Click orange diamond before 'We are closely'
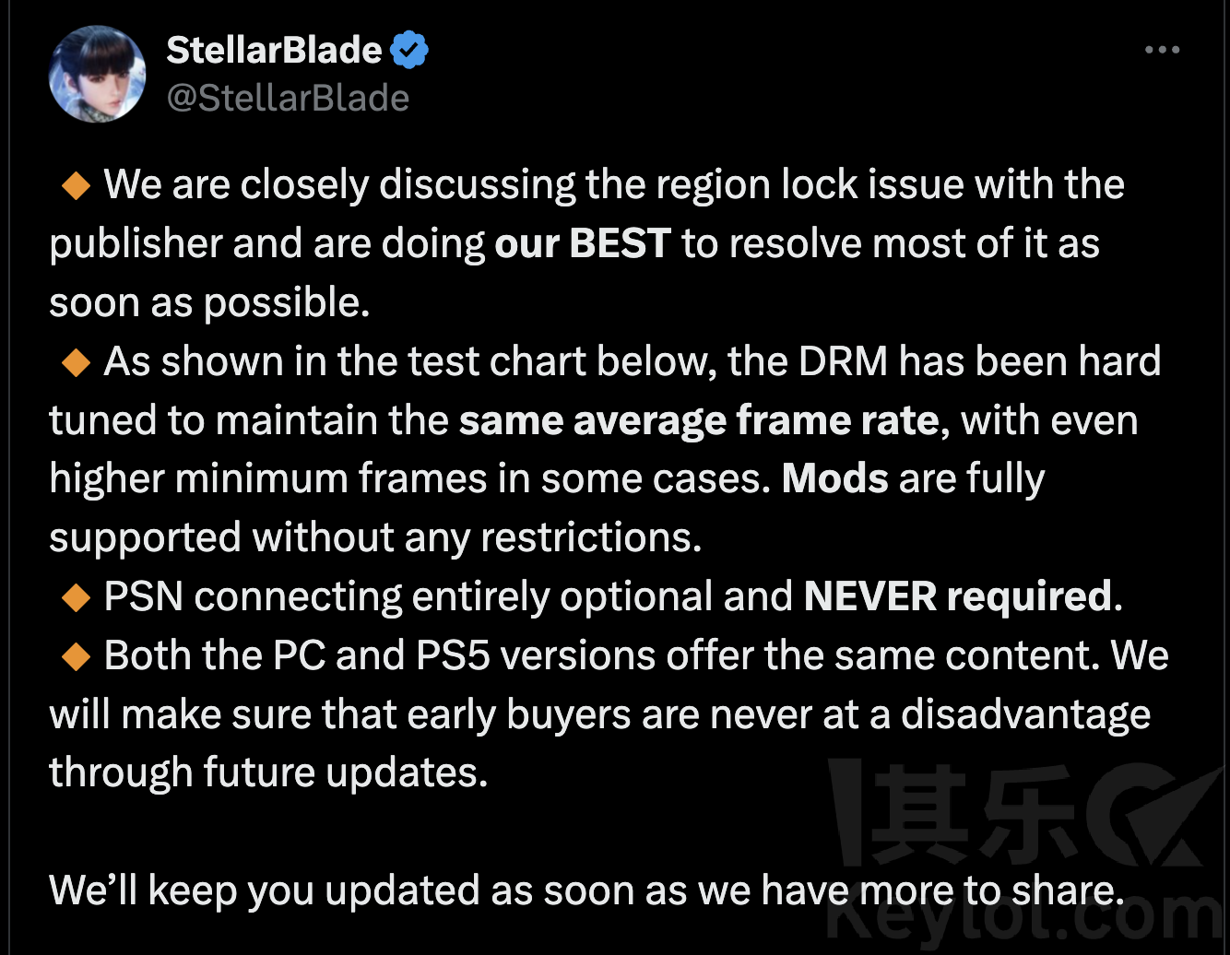Image resolution: width=1230 pixels, height=955 pixels. pyautogui.click(x=76, y=186)
